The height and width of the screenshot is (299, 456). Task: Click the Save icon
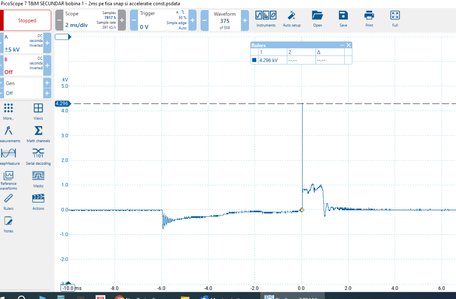coord(343,19)
